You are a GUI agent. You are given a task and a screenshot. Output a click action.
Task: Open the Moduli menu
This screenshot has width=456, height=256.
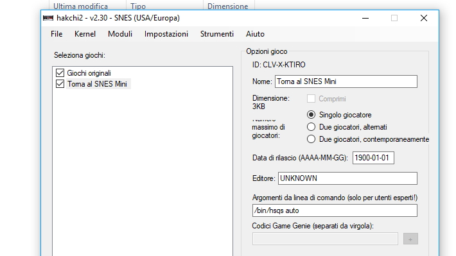pyautogui.click(x=120, y=34)
